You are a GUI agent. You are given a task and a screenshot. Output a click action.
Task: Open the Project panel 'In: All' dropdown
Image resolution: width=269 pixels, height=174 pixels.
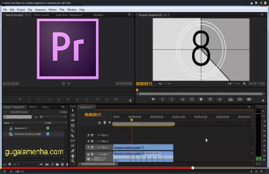click(53, 117)
